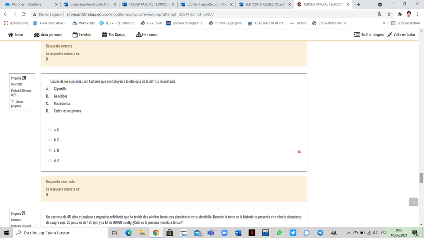This screenshot has height=238, width=424.
Task: Open the C++ Shell bookmark
Action: 151,23
